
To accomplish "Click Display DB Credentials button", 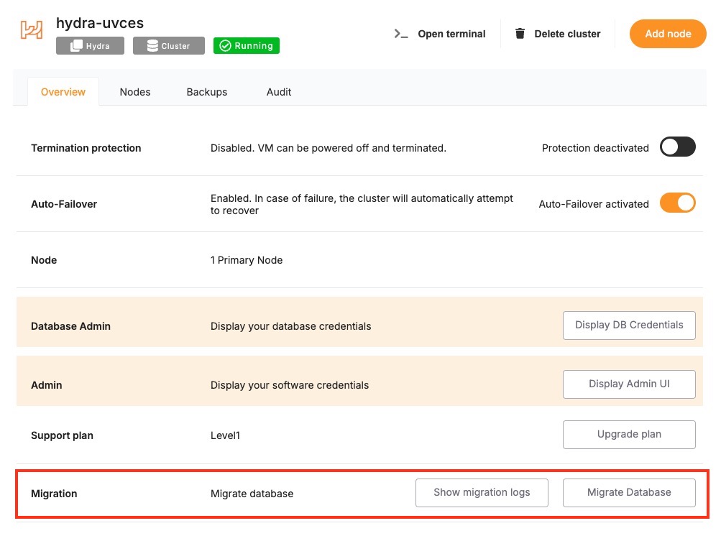I will [x=629, y=325].
